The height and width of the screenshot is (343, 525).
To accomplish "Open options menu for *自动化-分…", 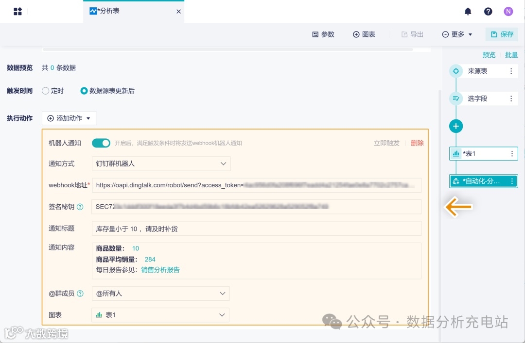I will [x=512, y=181].
